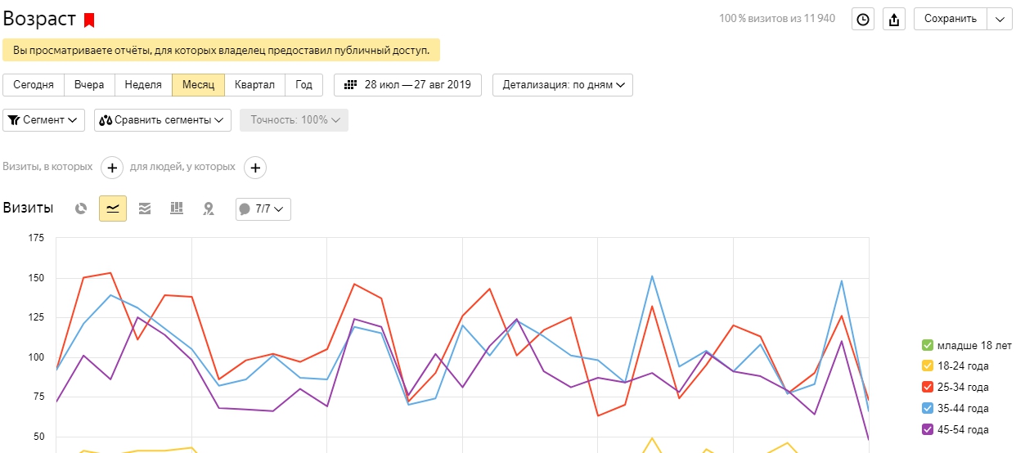Viewport: 1016px width, 453px height.
Task: Open the report history clock icon
Action: 863,20
